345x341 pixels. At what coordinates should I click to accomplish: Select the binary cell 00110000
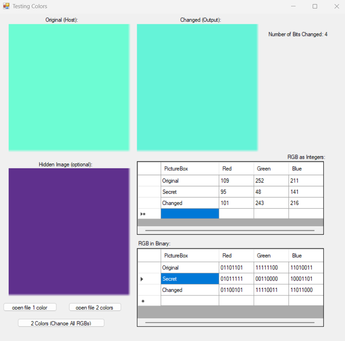click(x=271, y=279)
